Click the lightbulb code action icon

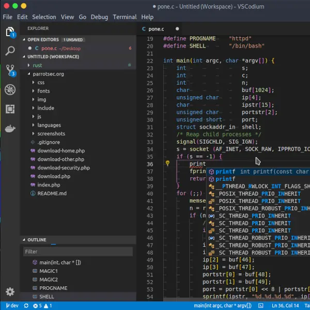coord(167,163)
